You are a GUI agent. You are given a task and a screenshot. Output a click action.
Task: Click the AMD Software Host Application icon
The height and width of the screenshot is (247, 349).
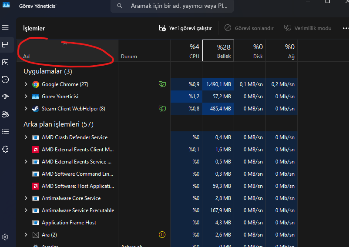tap(36, 186)
